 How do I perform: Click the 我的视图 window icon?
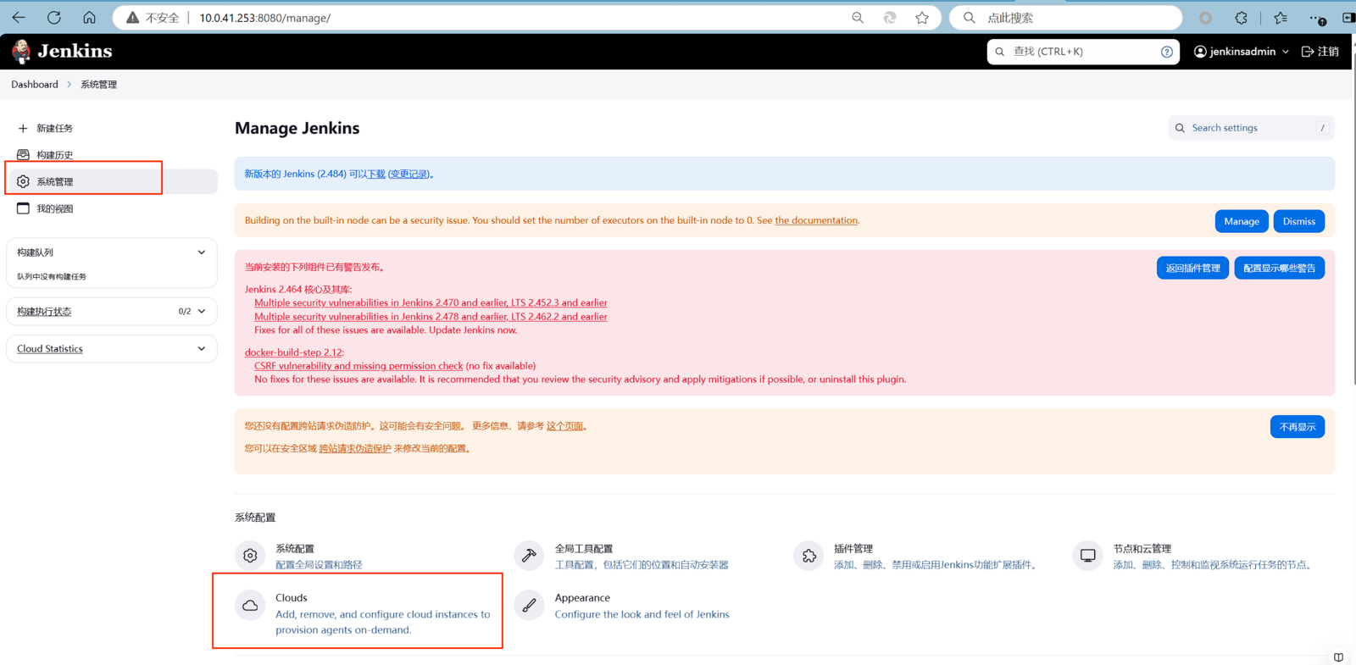pyautogui.click(x=23, y=208)
